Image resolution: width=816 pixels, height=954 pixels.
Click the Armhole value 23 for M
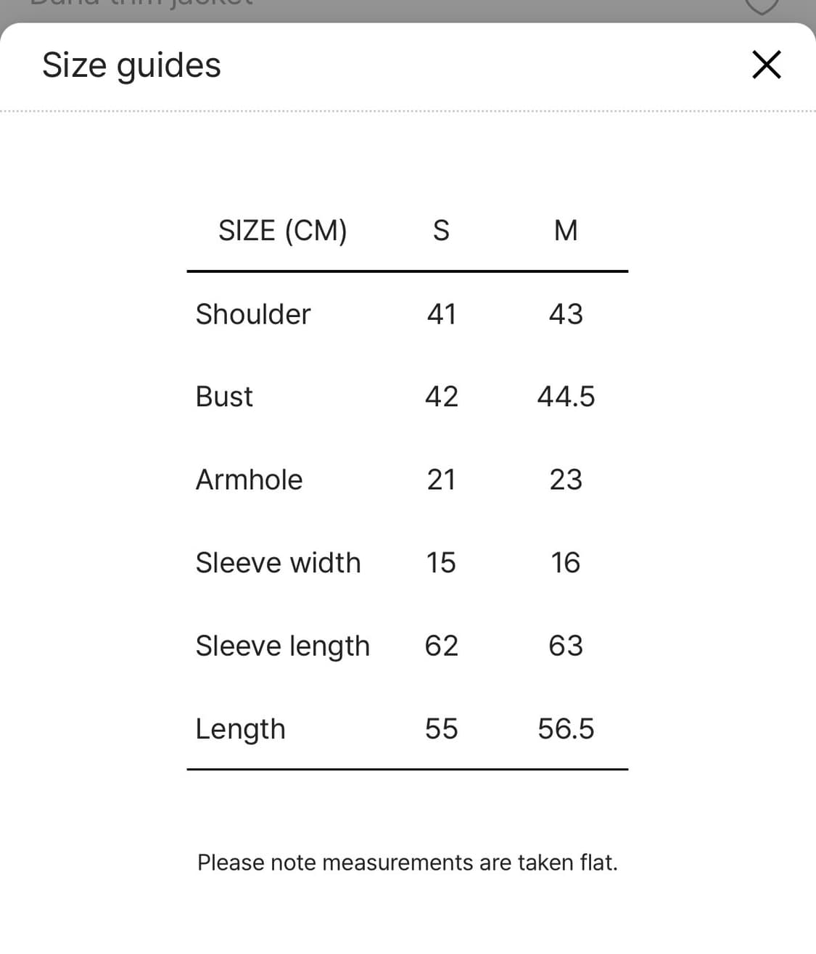[566, 480]
